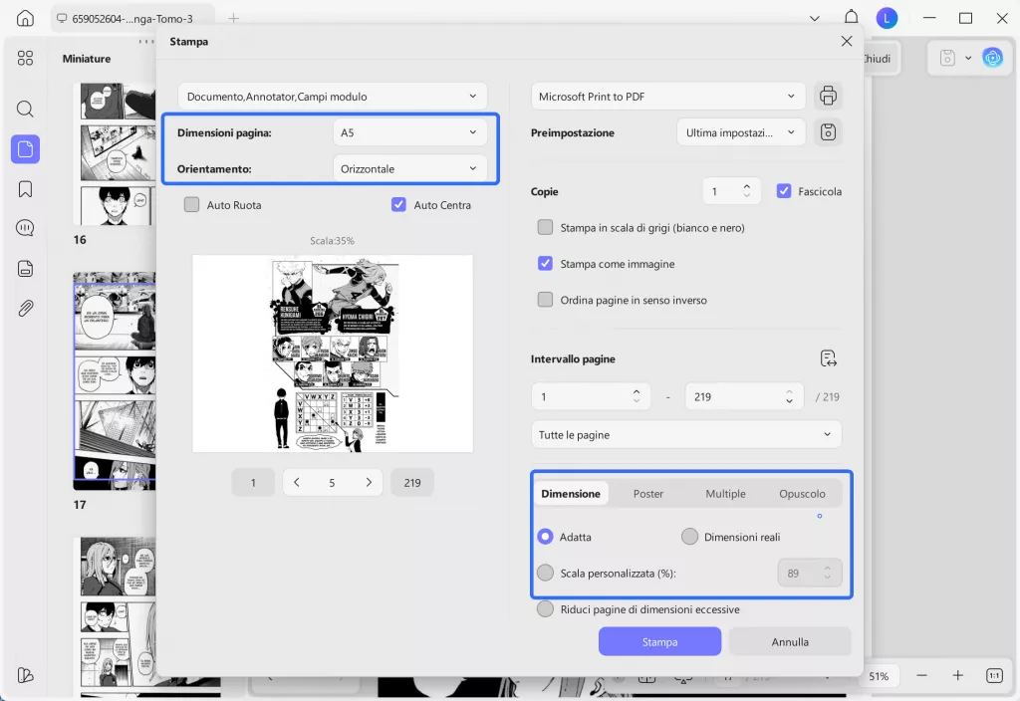Select the 659052604 document tab

point(132,18)
